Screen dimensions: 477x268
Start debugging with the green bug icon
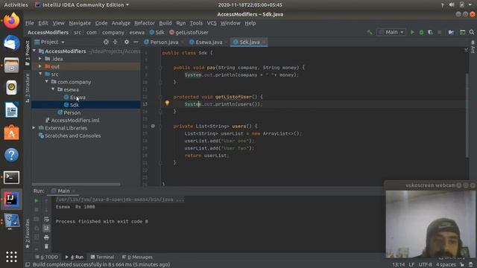(421, 32)
